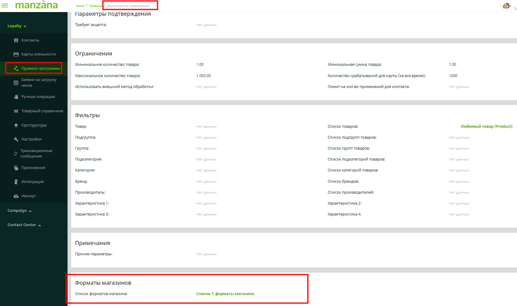Select Интеграция in the sidebar
Viewport: 517px width, 306px height.
click(32, 182)
